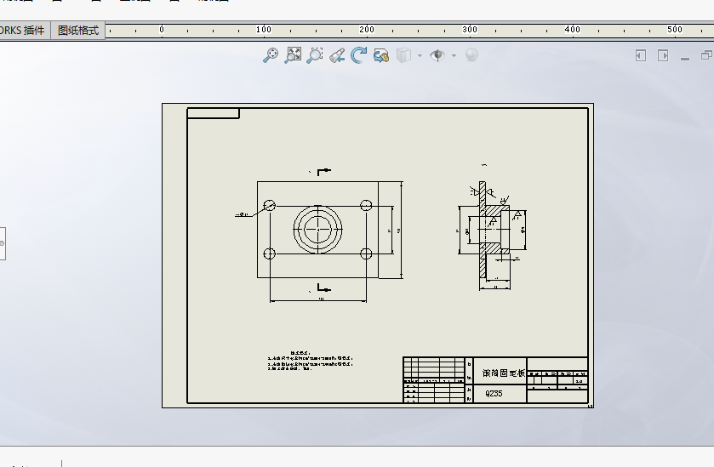Click the magnifier icon with crosshair target
The width and height of the screenshot is (714, 467).
[271, 55]
